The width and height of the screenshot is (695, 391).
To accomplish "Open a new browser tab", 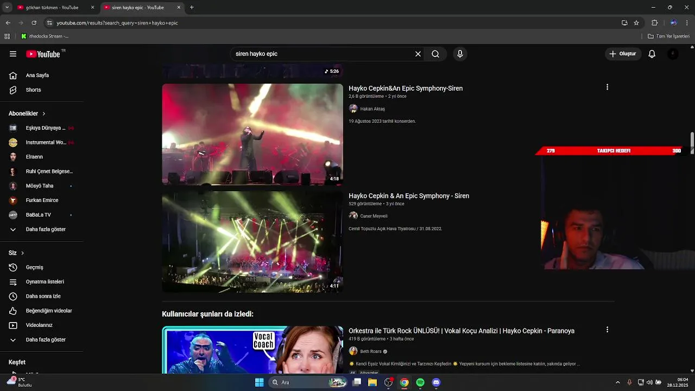I will (192, 8).
